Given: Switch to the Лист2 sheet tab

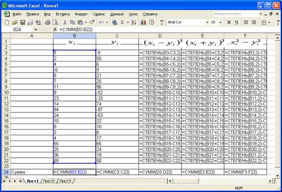Looking at the screenshot, I should click(49, 181).
